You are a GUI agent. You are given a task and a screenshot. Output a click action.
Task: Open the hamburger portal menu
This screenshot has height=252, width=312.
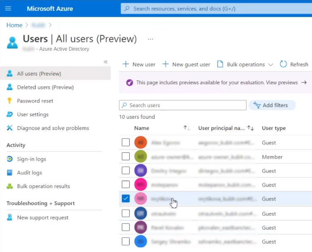(x=8, y=8)
